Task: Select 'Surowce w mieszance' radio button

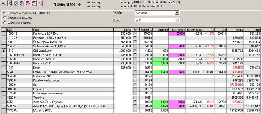Action: [5, 13]
